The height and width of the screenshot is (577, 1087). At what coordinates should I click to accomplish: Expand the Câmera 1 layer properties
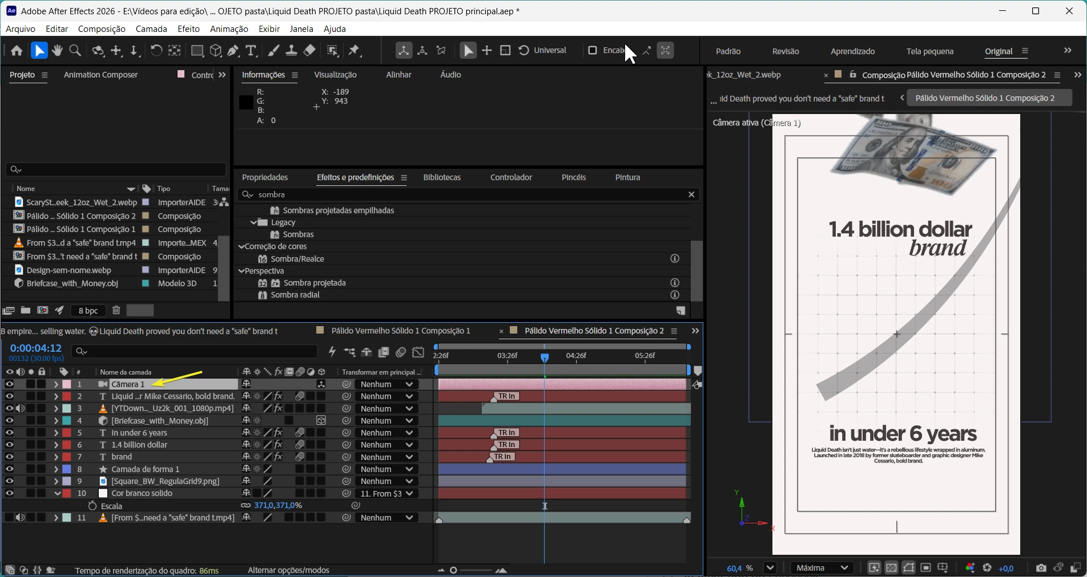(x=56, y=384)
